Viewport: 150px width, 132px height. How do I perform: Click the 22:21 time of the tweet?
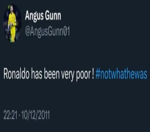(x=10, y=115)
